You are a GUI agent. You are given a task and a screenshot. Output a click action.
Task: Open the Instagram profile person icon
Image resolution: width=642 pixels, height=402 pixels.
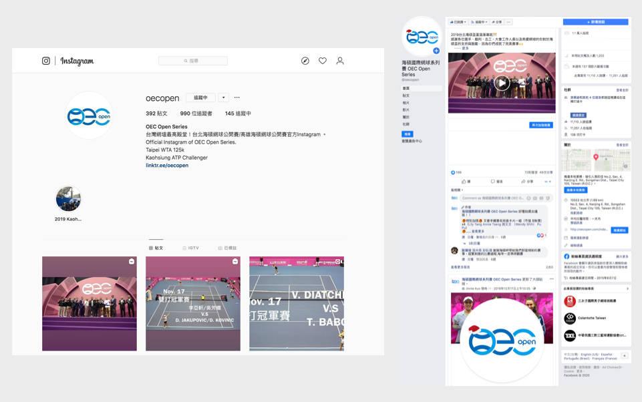[x=340, y=61]
